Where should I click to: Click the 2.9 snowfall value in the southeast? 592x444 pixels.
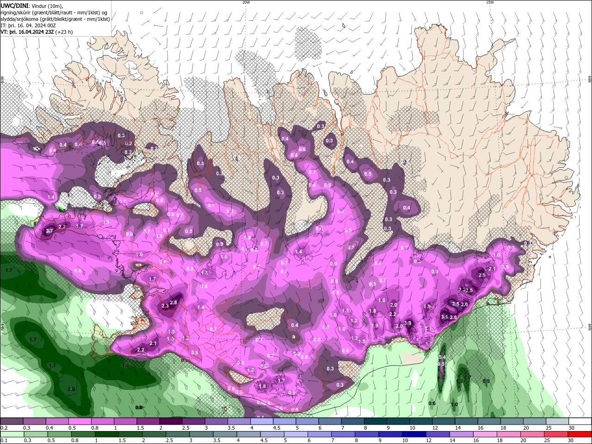tap(482, 275)
